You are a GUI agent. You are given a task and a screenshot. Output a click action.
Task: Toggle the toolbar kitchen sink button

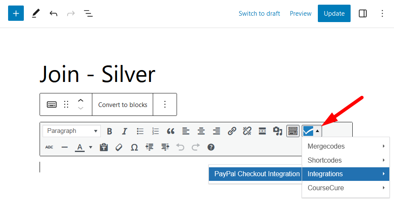(x=293, y=131)
